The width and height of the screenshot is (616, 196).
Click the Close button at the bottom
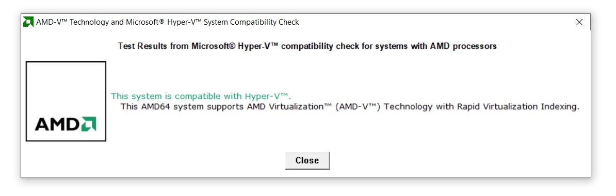coord(307,161)
